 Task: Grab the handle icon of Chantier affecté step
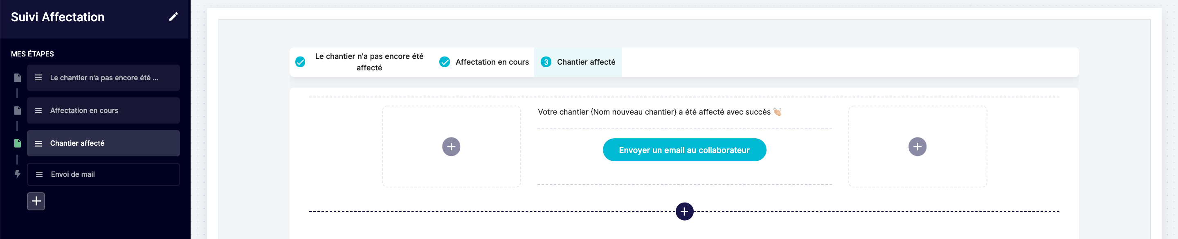click(38, 143)
